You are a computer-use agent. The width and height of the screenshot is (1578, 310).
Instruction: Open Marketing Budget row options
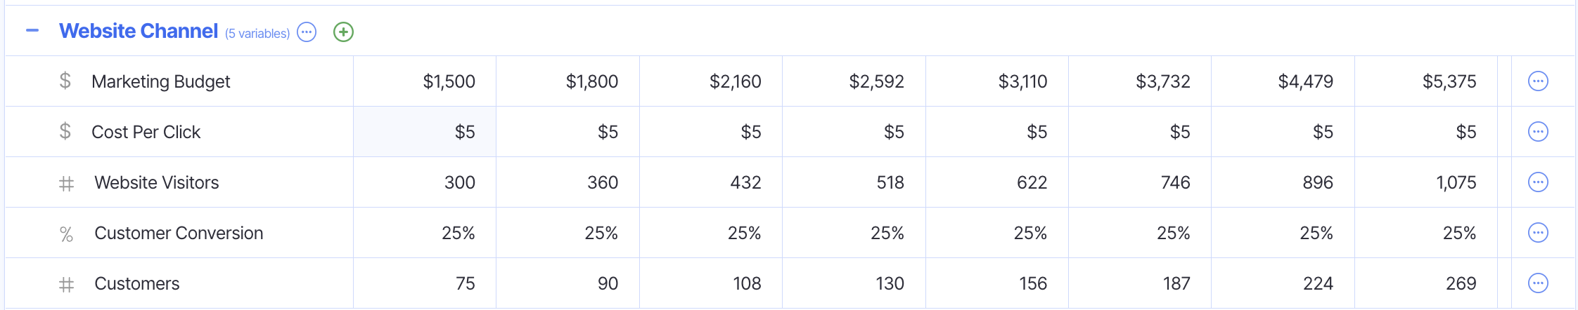point(1538,81)
